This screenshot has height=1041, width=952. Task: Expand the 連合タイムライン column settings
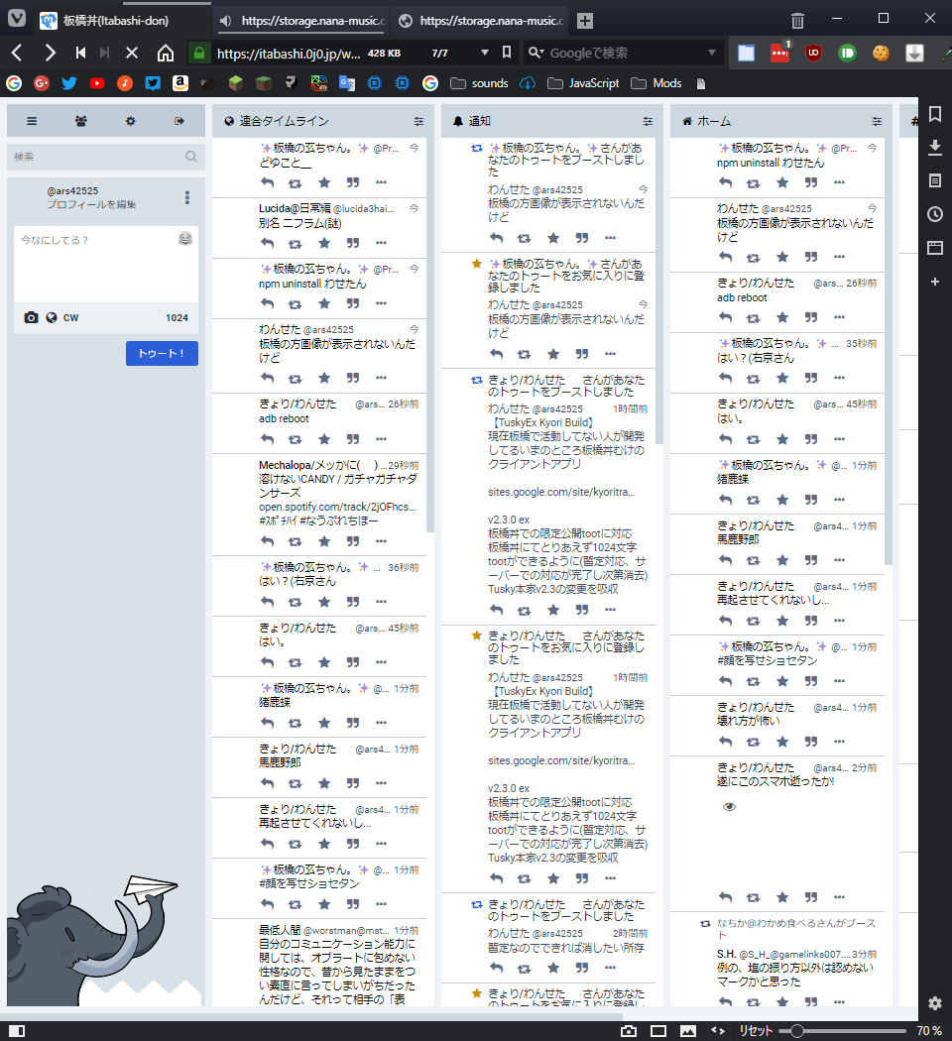tap(418, 121)
